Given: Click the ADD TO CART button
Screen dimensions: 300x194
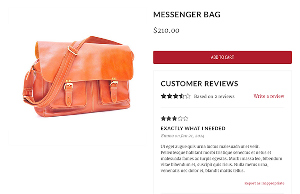Looking at the screenshot, I should [x=222, y=57].
